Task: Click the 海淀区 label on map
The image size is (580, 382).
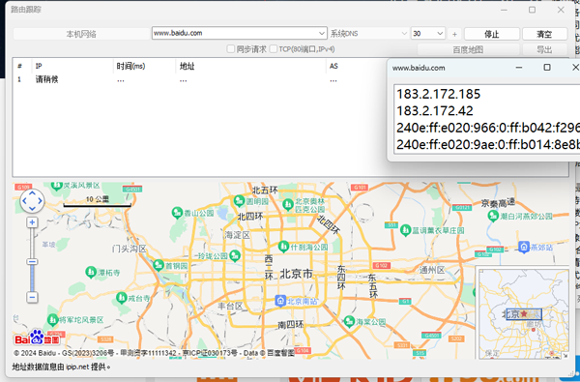Action: 237,235
